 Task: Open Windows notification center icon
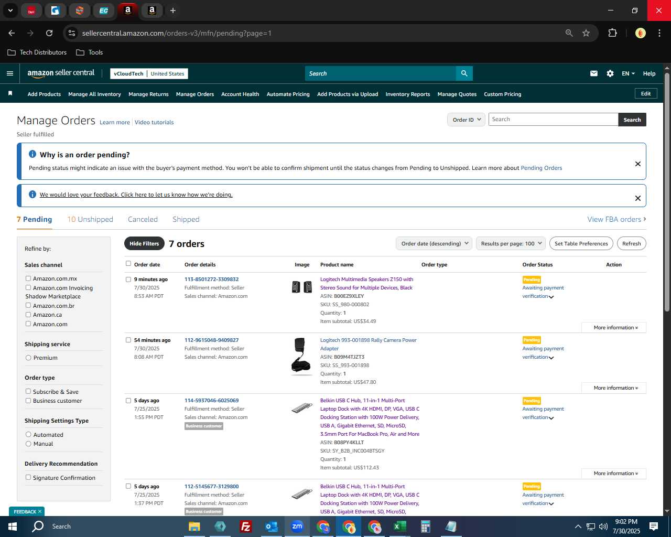pyautogui.click(x=654, y=527)
